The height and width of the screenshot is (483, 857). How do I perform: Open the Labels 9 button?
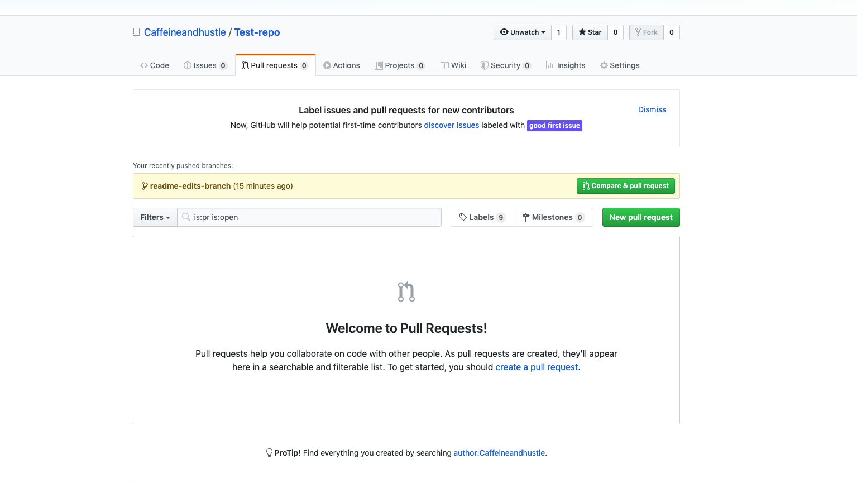[x=482, y=217]
